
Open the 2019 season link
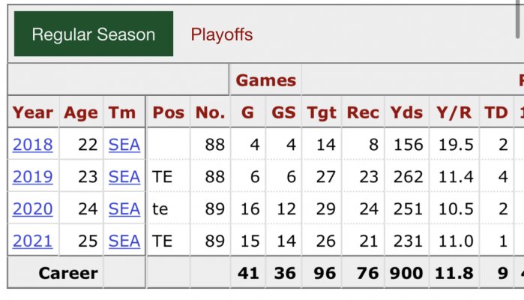coord(33,176)
